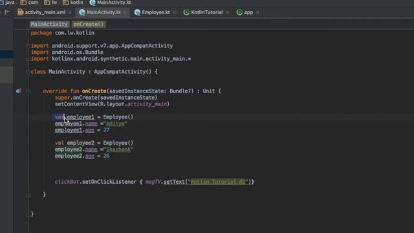Switch to the MainActivity.kt tab
The width and height of the screenshot is (414, 233).
103,12
